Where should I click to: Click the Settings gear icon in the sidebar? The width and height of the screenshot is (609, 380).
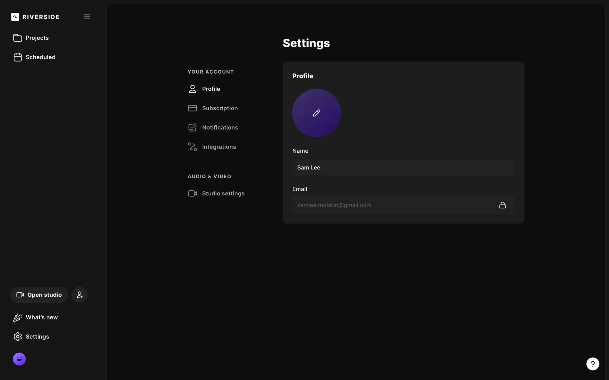click(x=18, y=337)
